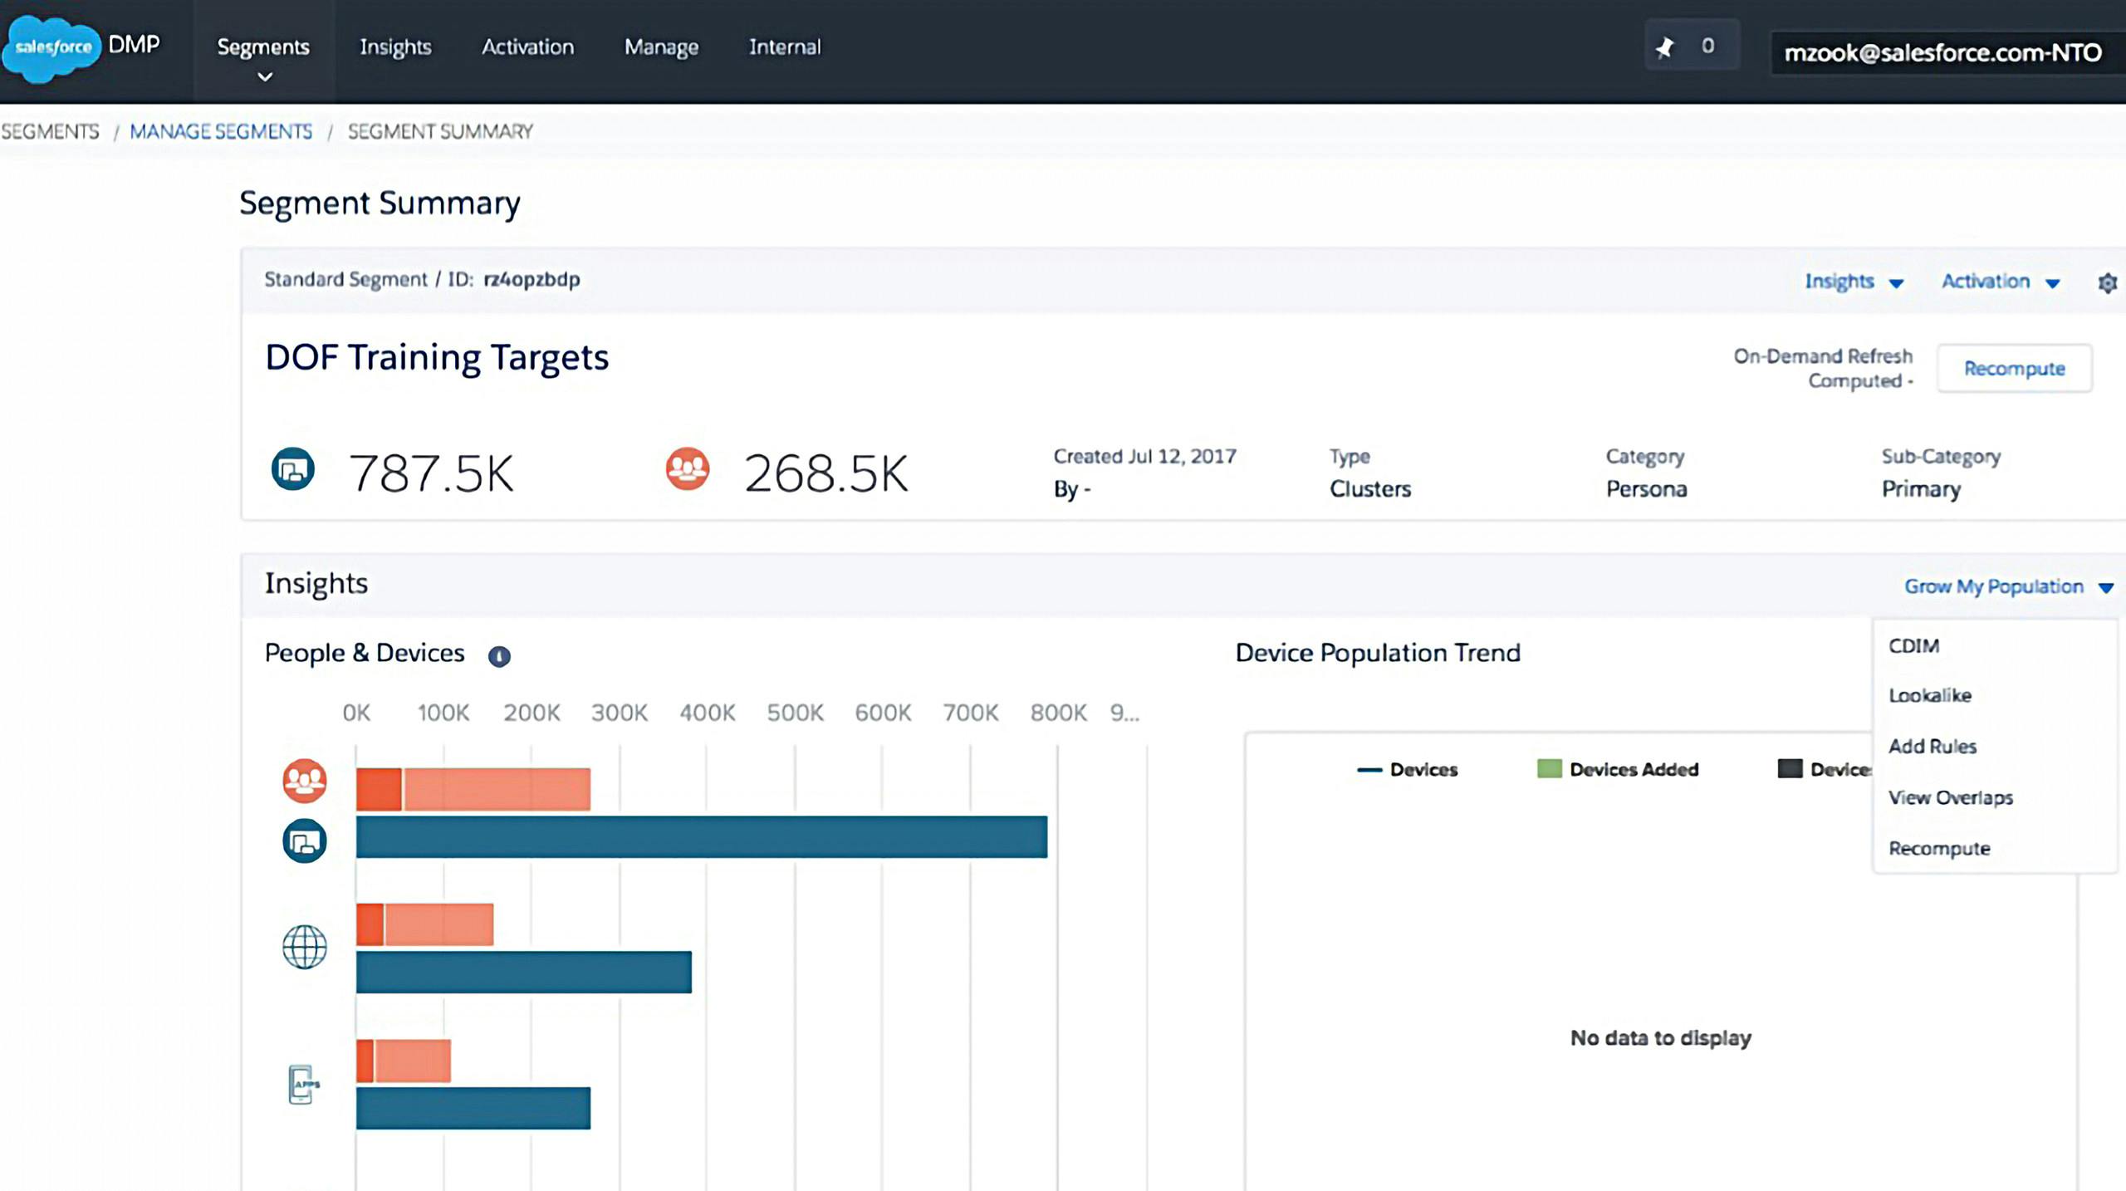
Task: Open the segment settings gear icon
Action: pyautogui.click(x=2107, y=282)
